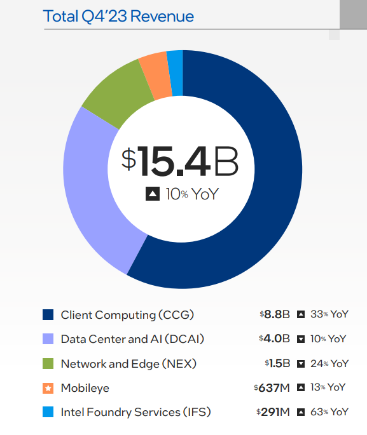Click the Intel Foundry Services light blue swatch
367x435 pixels.
point(48,412)
